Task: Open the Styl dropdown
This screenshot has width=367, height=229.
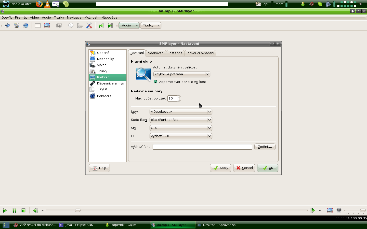Action: (x=181, y=128)
